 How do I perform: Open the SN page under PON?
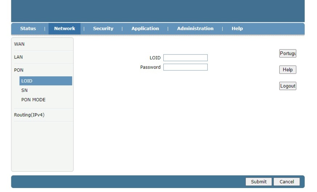tap(24, 90)
